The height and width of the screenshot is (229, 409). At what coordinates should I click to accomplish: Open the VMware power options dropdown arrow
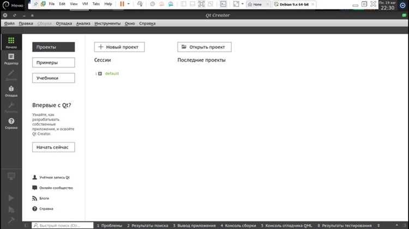(x=128, y=4)
